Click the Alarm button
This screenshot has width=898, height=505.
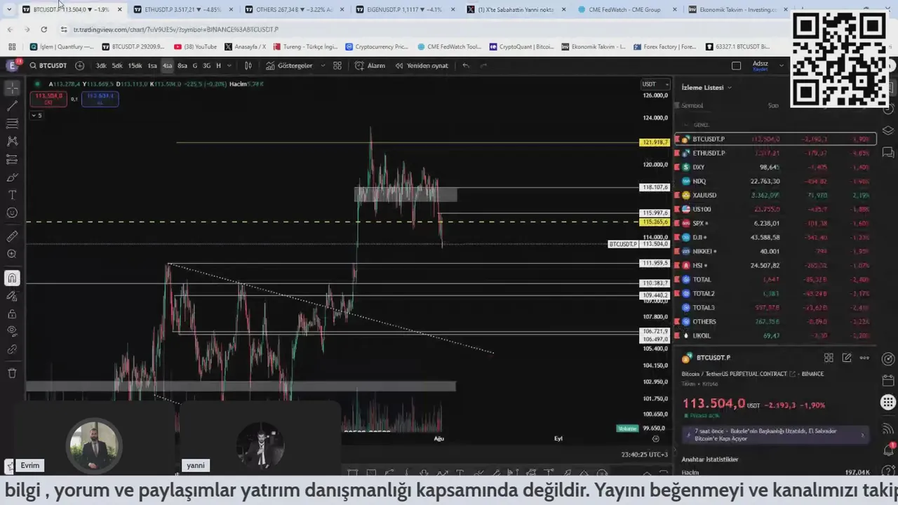(370, 65)
